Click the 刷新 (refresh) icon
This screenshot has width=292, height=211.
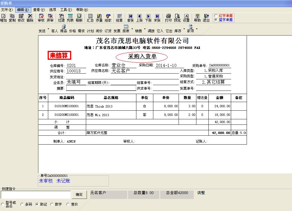[x=79, y=18]
